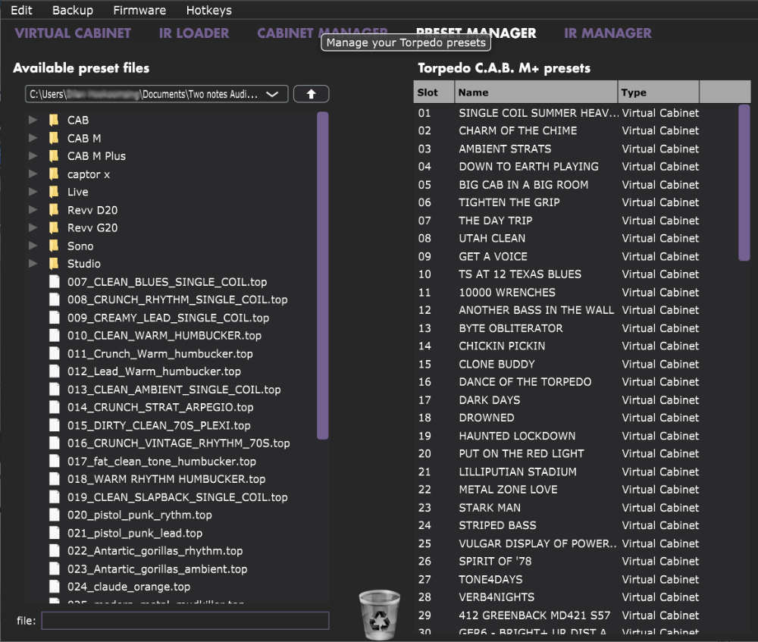Expand the CAB folder
The width and height of the screenshot is (758, 642).
click(33, 120)
